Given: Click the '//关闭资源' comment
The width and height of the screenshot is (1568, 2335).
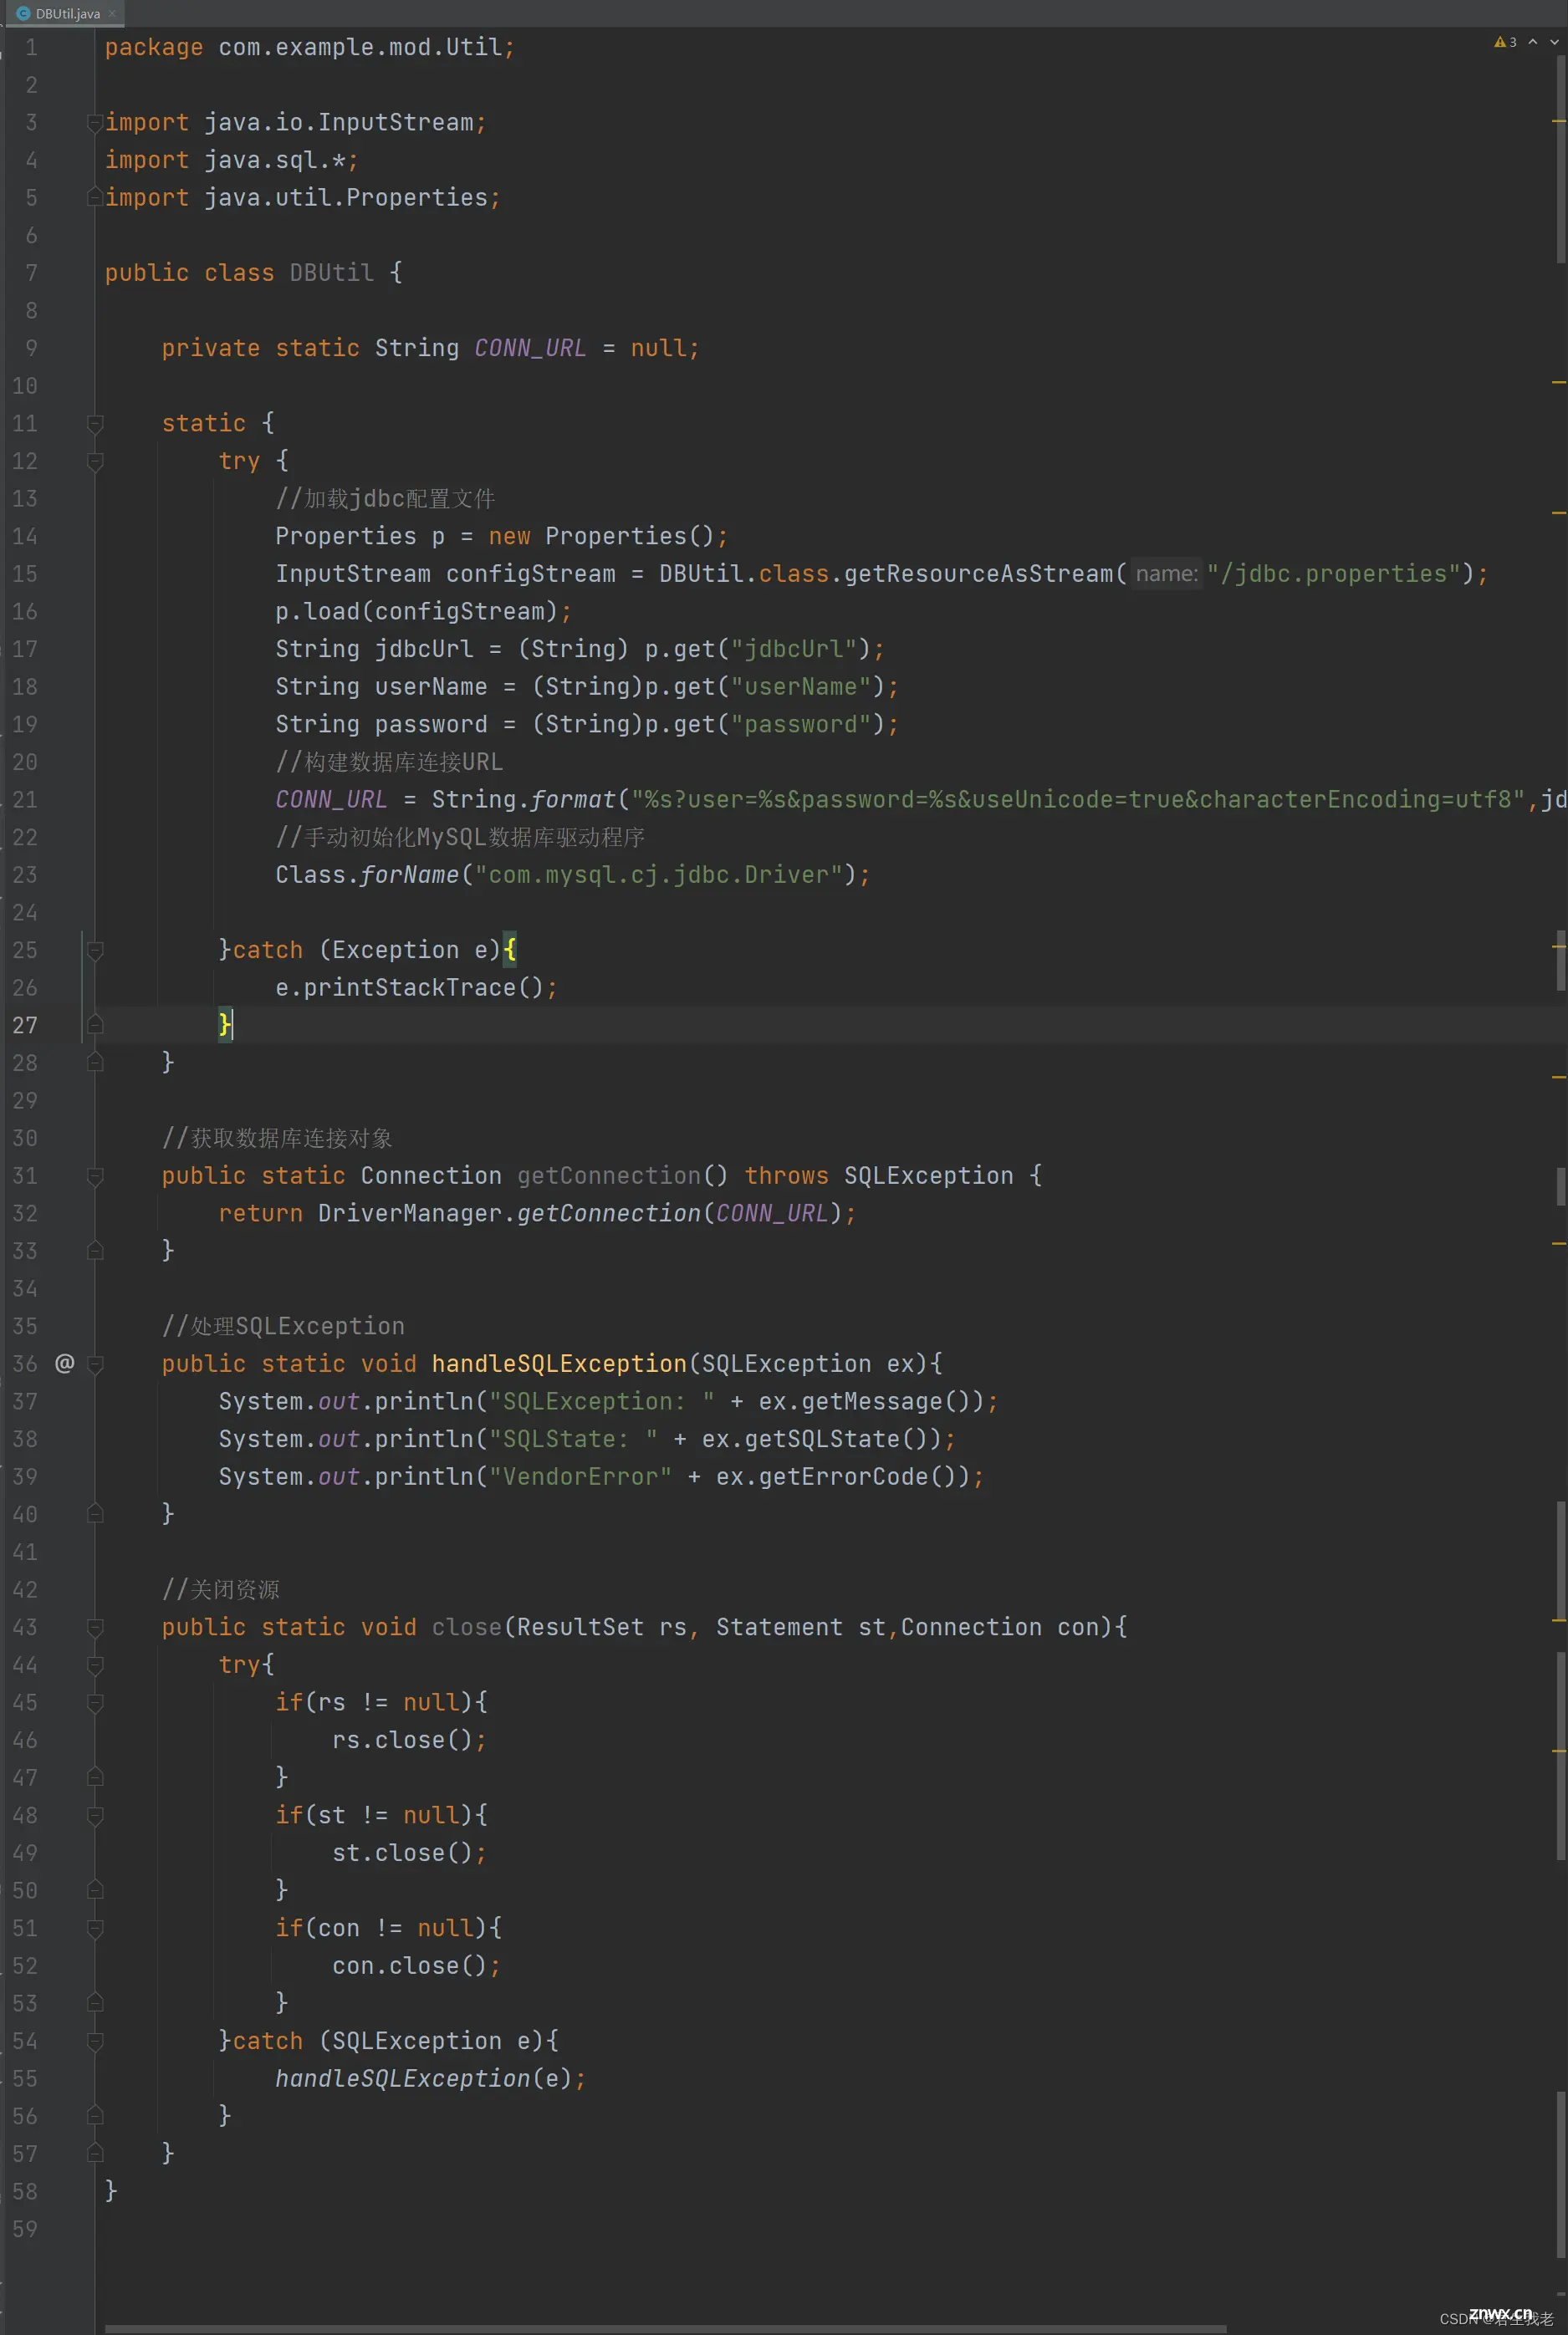Looking at the screenshot, I should click(x=221, y=1589).
